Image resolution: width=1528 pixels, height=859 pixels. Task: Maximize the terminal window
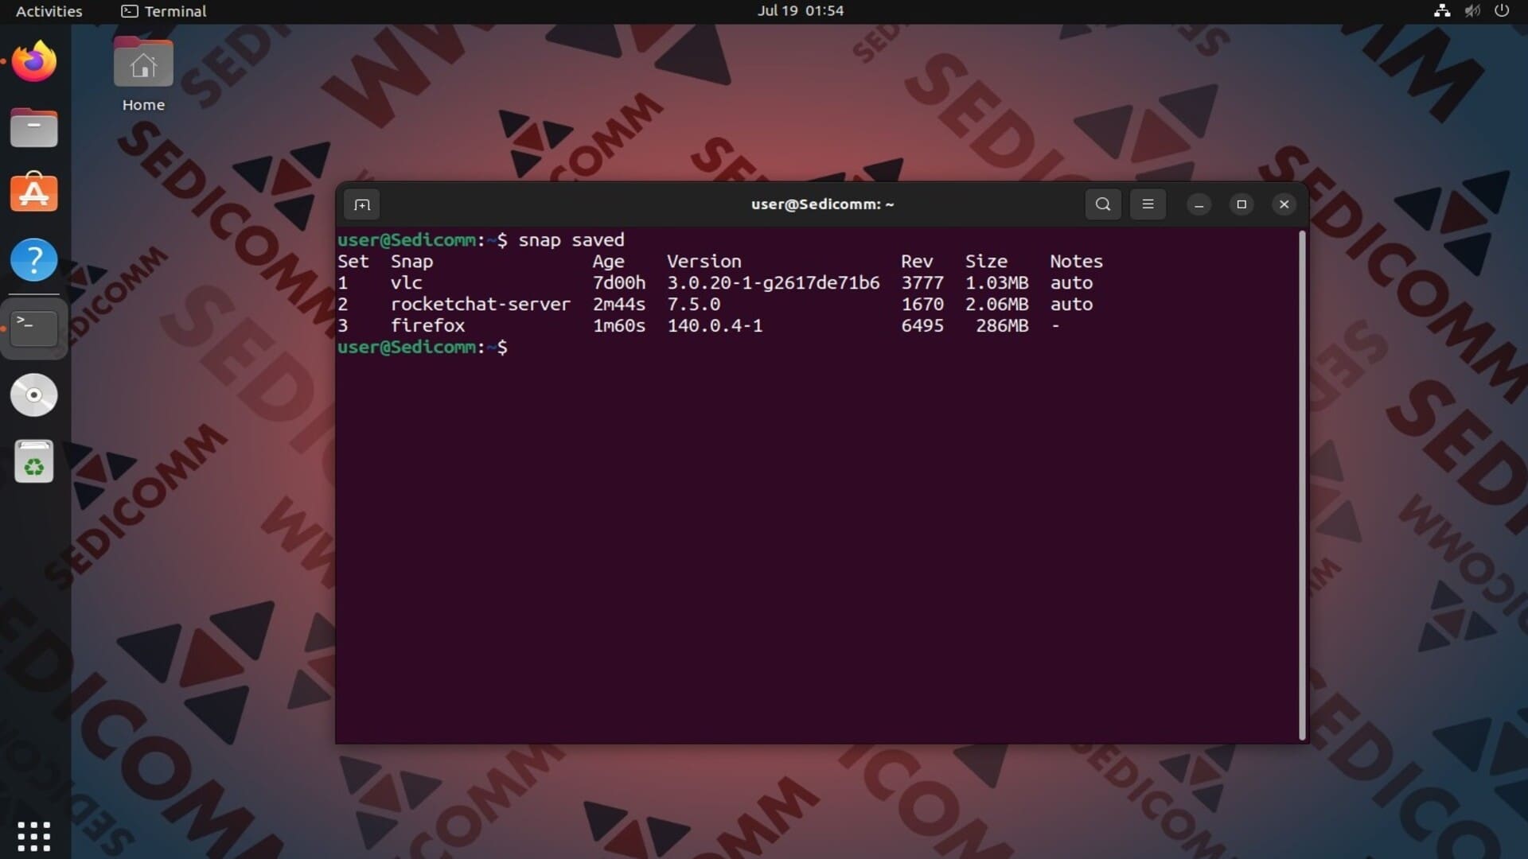(1241, 204)
